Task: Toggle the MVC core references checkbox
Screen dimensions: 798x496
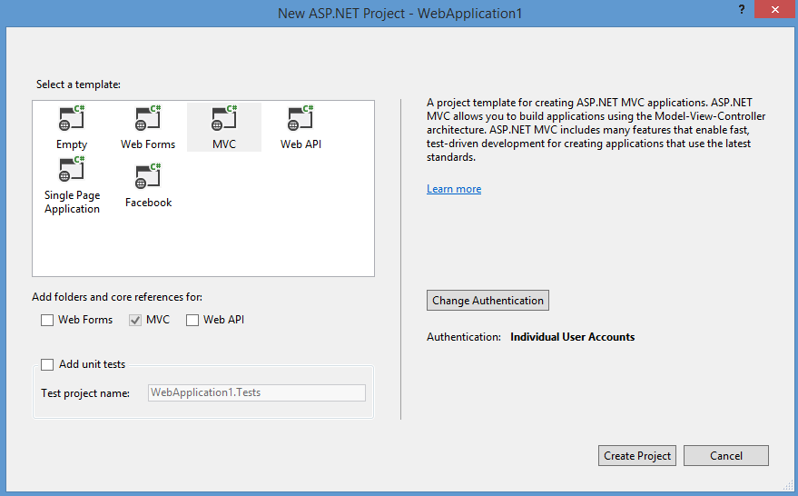Action: click(x=135, y=320)
